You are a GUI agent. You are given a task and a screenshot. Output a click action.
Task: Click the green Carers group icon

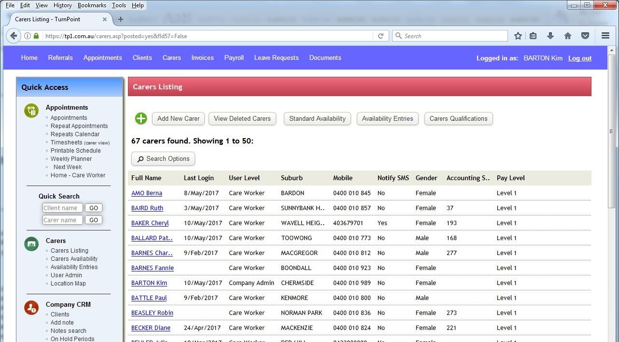coord(31,244)
